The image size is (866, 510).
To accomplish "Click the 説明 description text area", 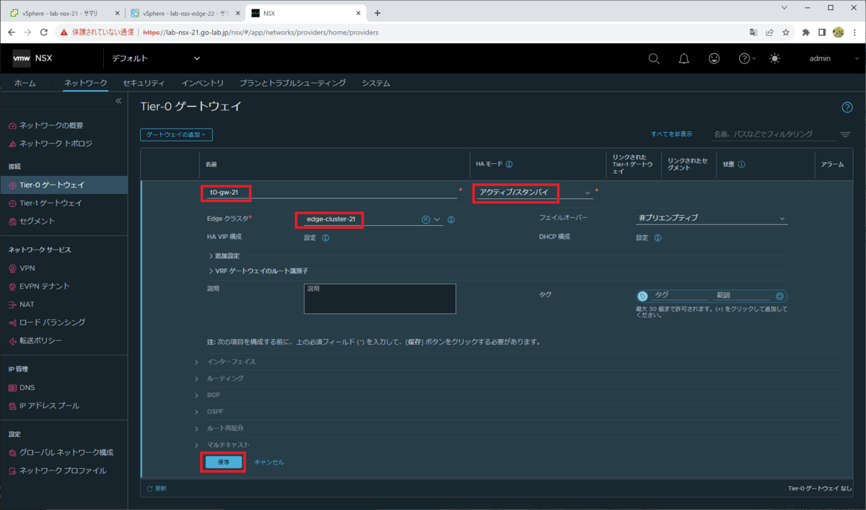I will coord(380,299).
